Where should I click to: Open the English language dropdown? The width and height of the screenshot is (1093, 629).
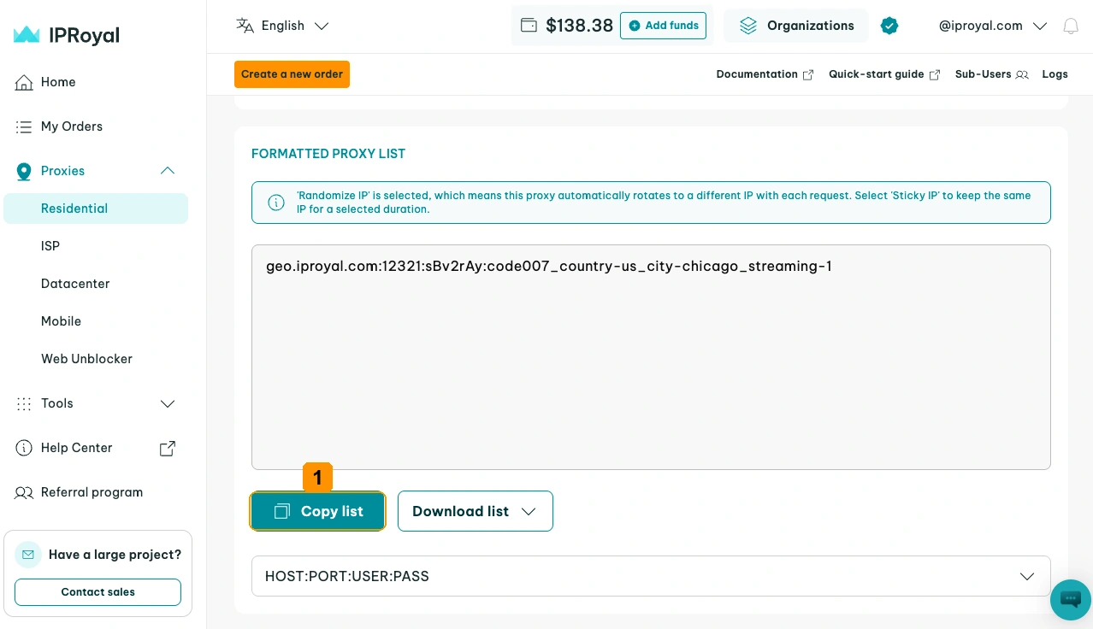[282, 26]
